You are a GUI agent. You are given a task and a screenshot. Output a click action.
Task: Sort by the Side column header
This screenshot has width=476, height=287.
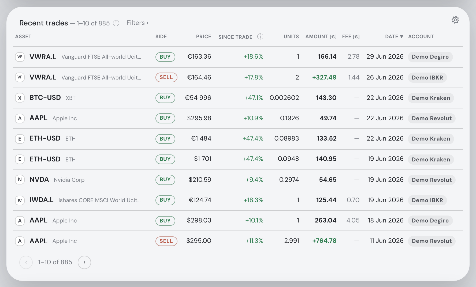pyautogui.click(x=161, y=37)
